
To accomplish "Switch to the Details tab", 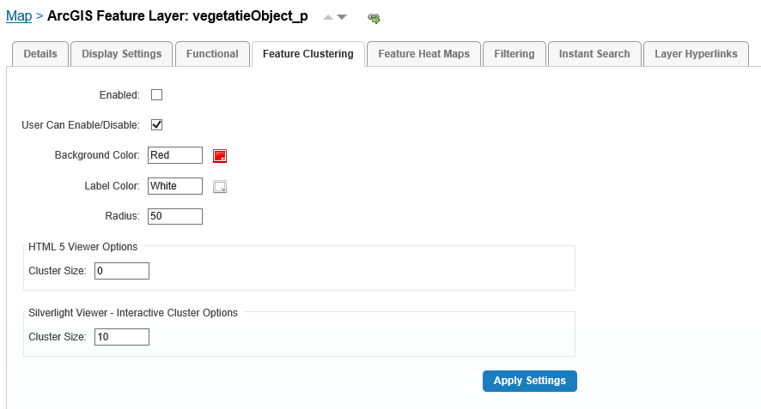I will tap(40, 54).
